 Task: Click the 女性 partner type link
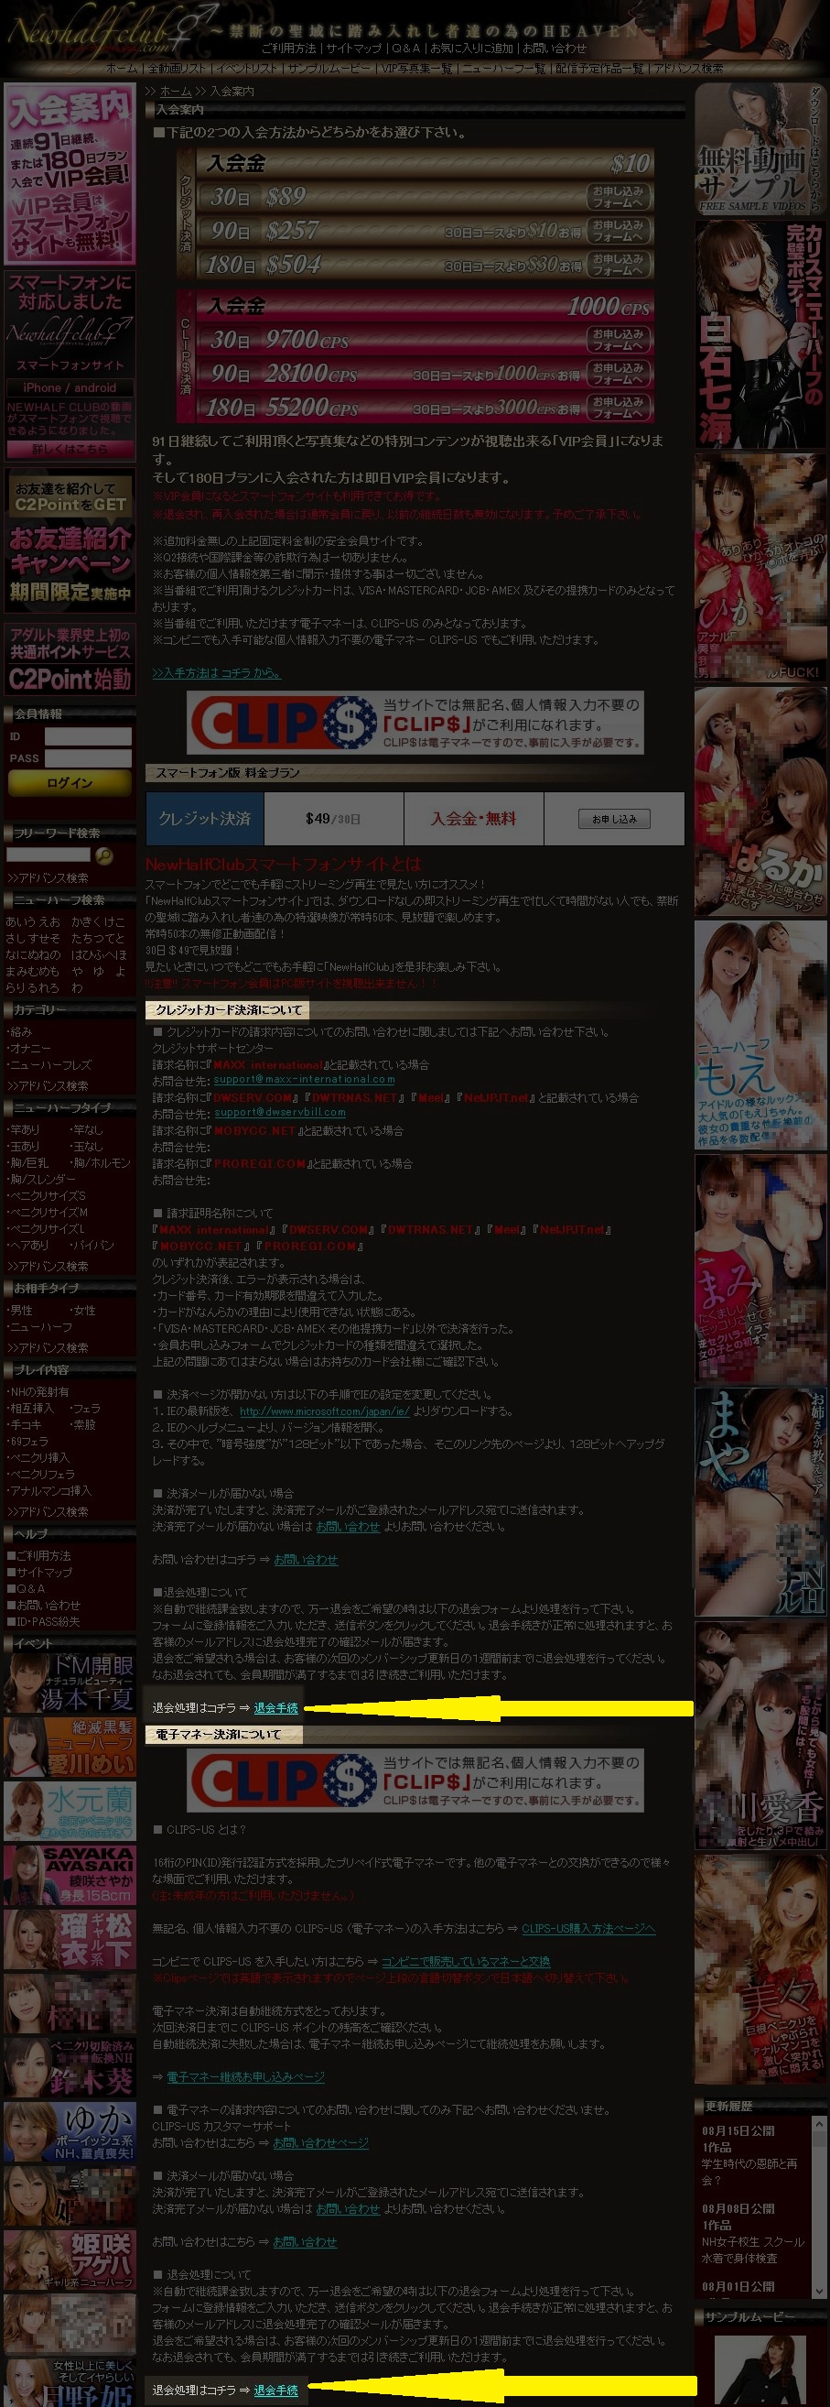pyautogui.click(x=82, y=1310)
